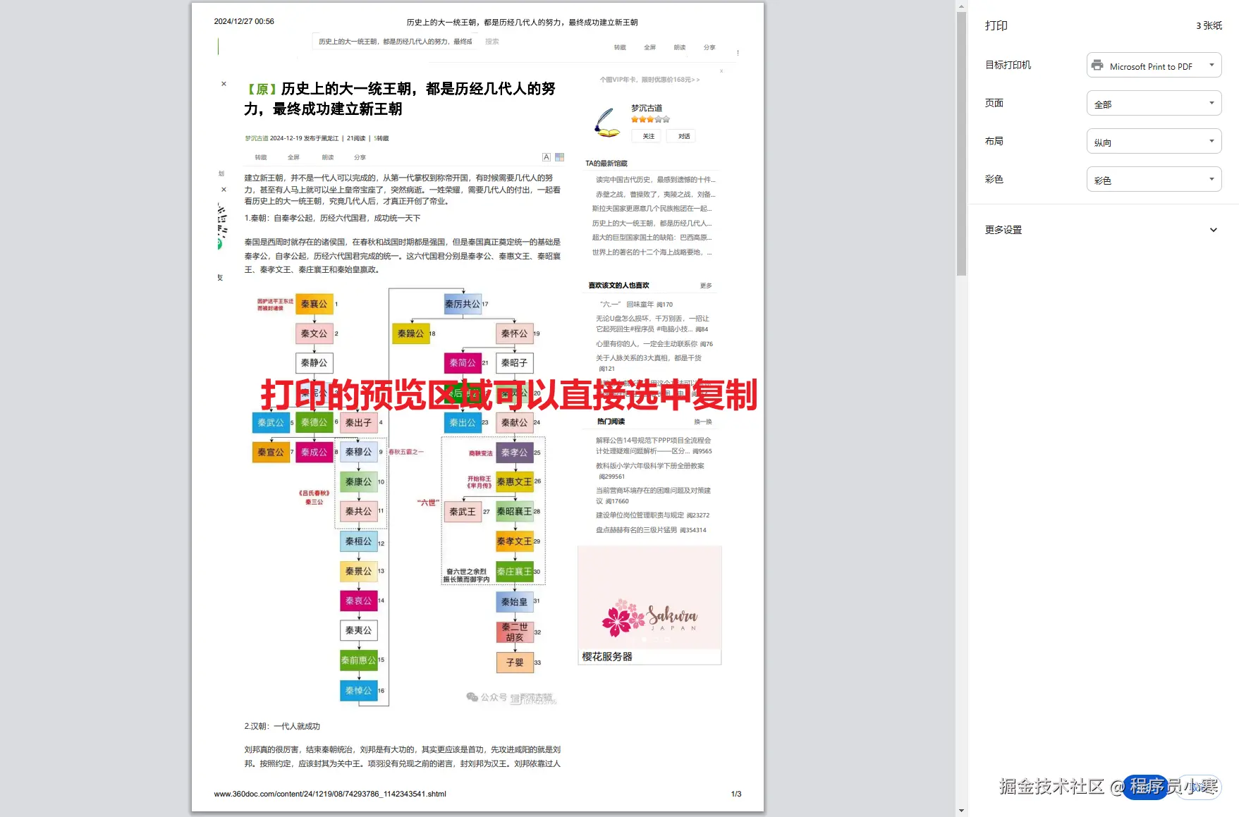Click 全屏 in the article toolbar
This screenshot has height=817, width=1239.
tap(293, 157)
